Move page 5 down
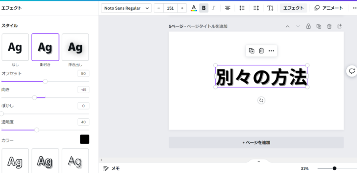This screenshot has height=173, width=357. point(298,26)
